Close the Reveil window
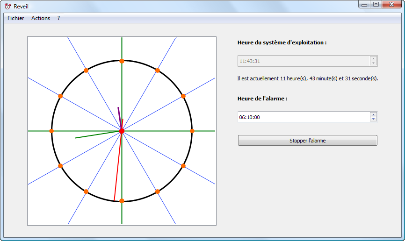Viewport: 405px width, 241px height. (x=391, y=4)
